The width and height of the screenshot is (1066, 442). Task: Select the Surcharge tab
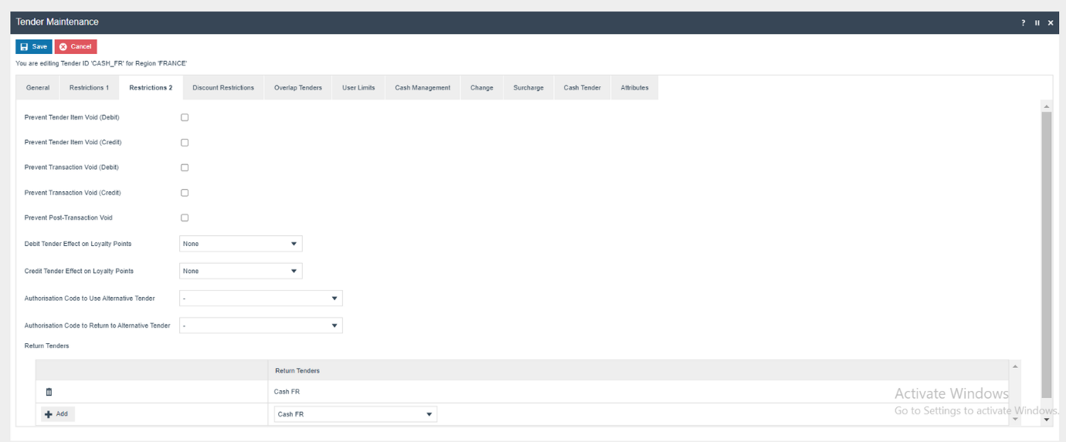click(x=528, y=88)
